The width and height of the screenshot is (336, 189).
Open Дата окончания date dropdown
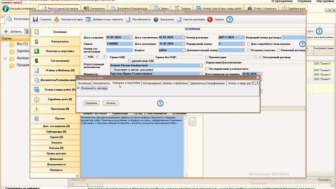tap(183, 44)
